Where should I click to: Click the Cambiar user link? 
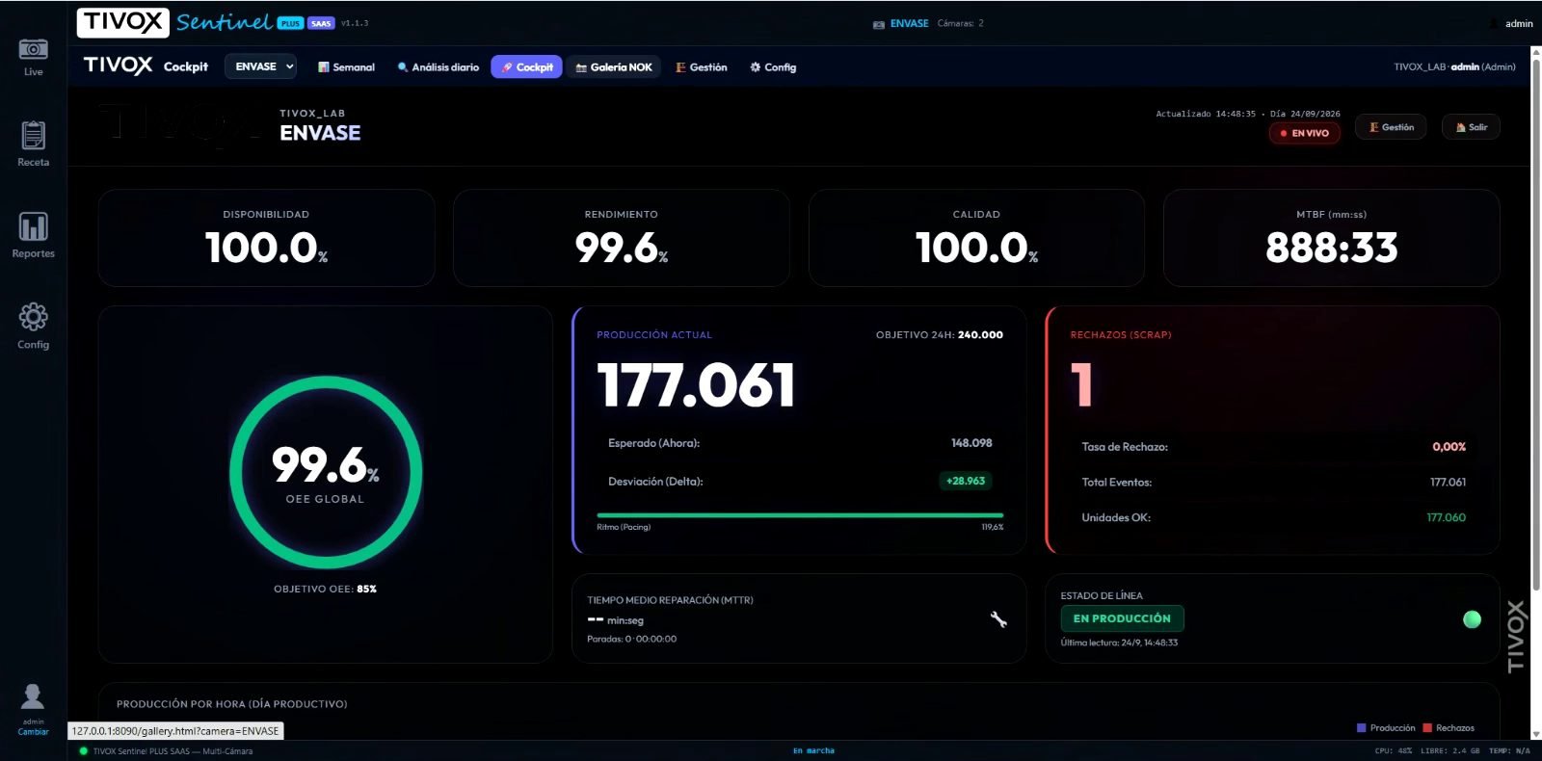33,732
